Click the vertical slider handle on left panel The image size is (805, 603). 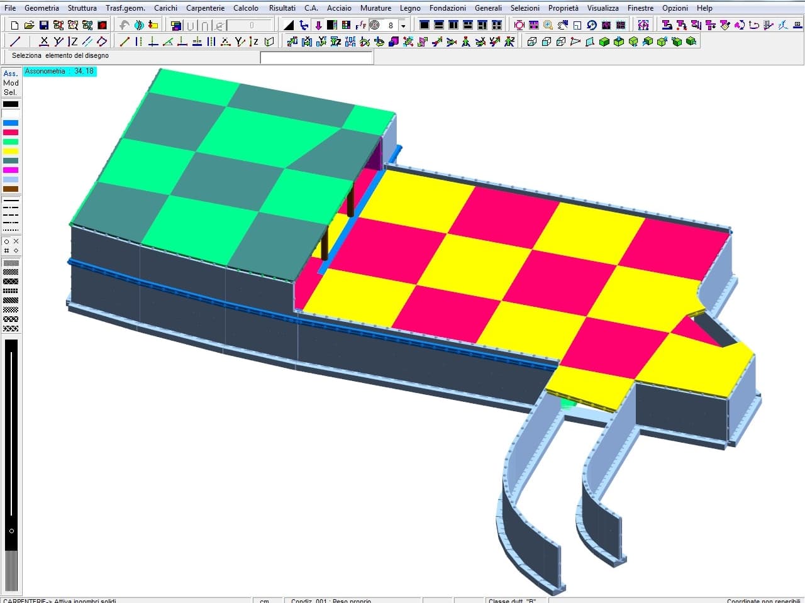click(x=11, y=531)
